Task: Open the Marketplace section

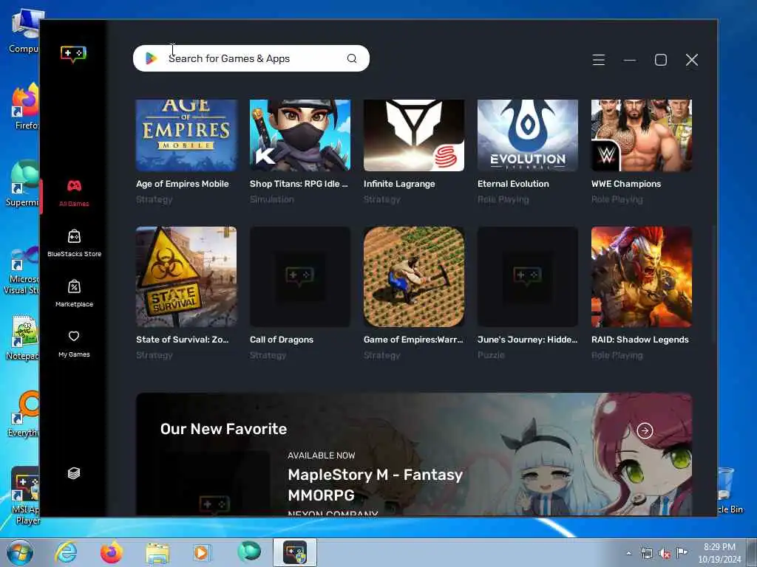Action: coord(74,293)
